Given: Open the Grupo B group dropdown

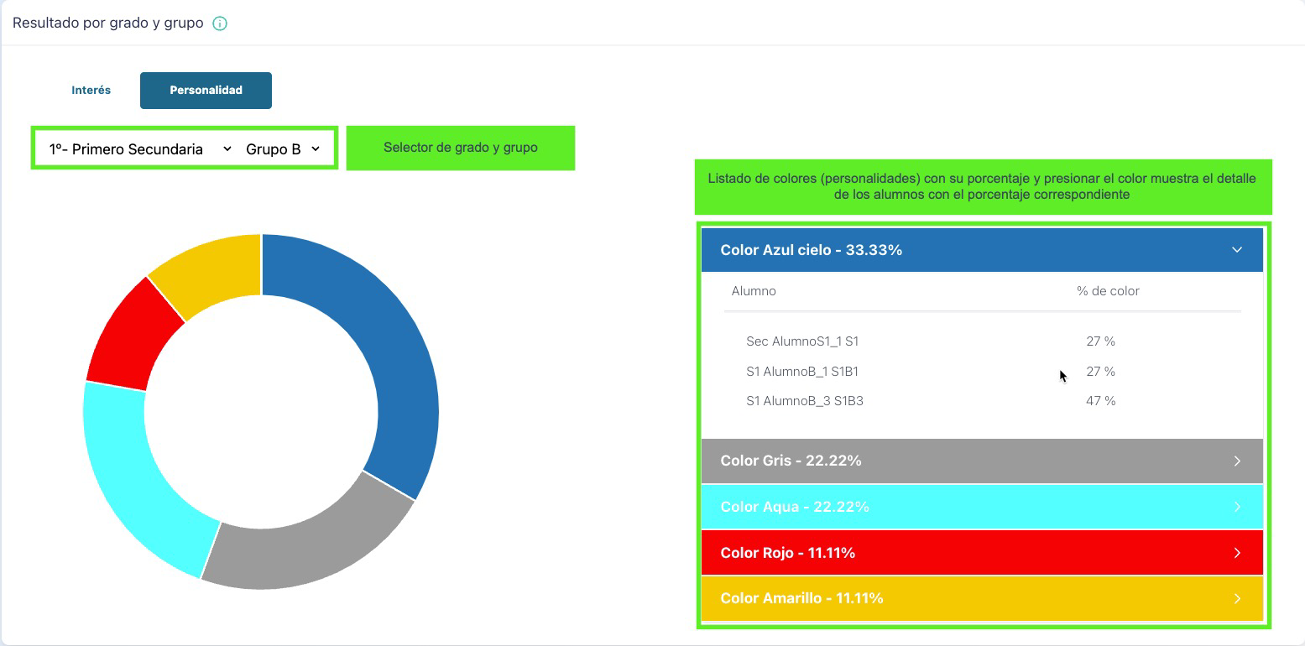Looking at the screenshot, I should pos(283,149).
